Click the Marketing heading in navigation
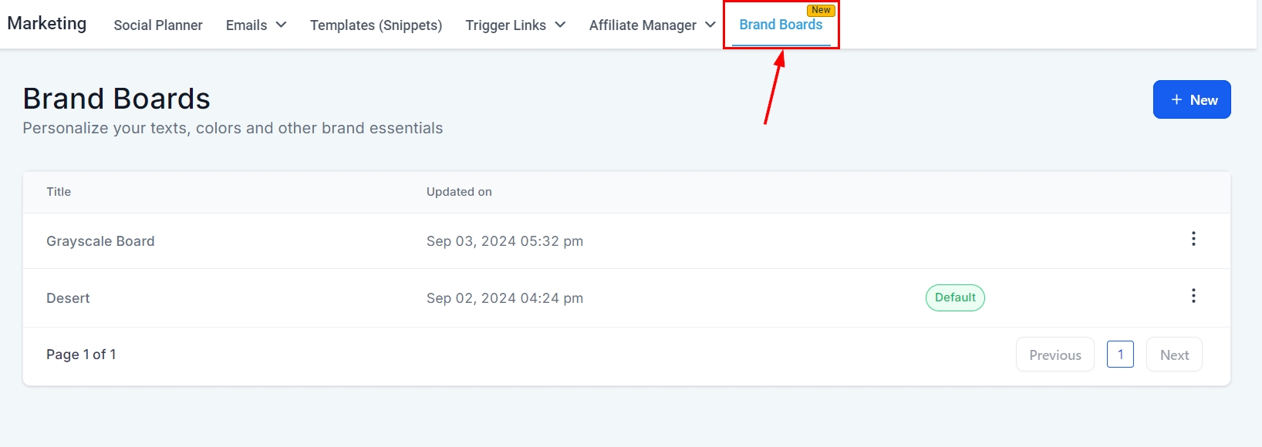This screenshot has height=447, width=1262. (47, 24)
